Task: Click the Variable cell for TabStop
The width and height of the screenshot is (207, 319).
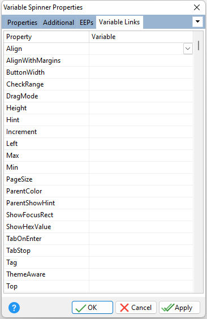Action: pyautogui.click(x=141, y=251)
